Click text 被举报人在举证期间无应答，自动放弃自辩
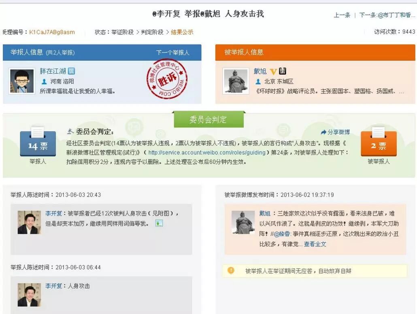 (298, 271)
